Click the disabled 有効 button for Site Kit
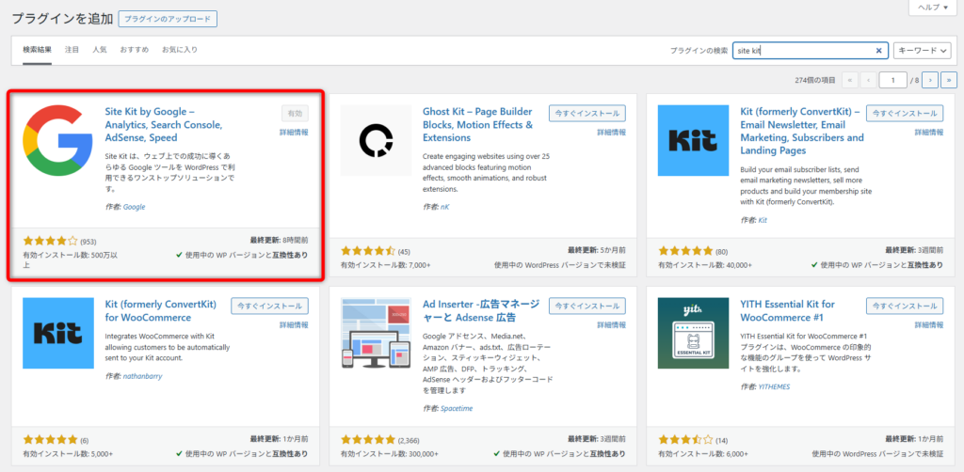This screenshot has width=964, height=472. pos(295,114)
